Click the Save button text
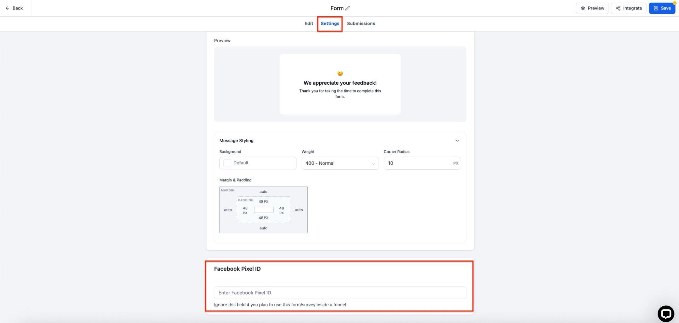679x323 pixels. [x=666, y=8]
